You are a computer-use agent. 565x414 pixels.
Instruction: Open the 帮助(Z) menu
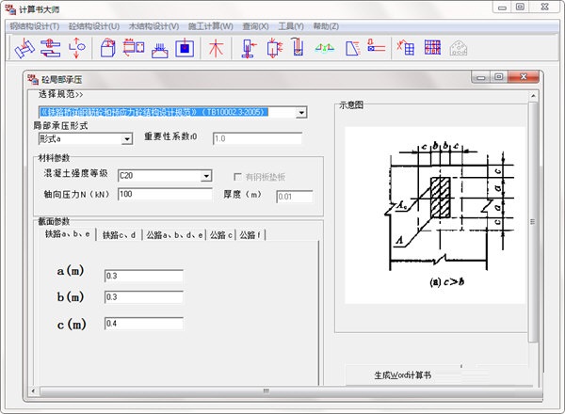tap(326, 26)
